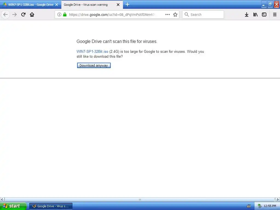Click the heading about scanning viruses

pos(117,42)
